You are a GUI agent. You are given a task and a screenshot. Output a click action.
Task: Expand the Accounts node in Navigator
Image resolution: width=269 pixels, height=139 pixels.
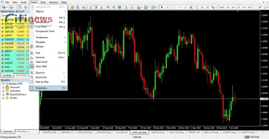tap(3, 87)
